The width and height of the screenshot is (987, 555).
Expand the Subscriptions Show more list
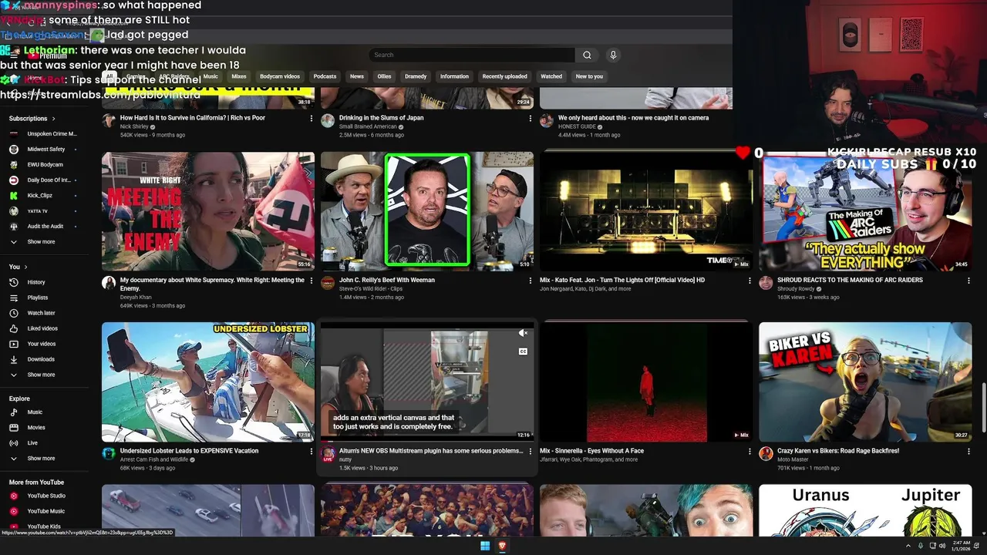41,242
